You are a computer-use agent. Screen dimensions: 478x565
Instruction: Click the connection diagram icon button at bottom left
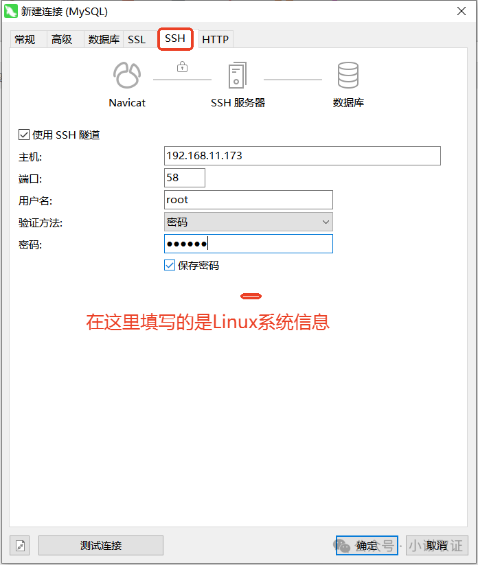pyautogui.click(x=20, y=546)
